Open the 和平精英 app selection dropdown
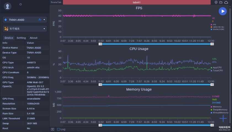Viewport: 232px width, 132px height. tap(44, 29)
